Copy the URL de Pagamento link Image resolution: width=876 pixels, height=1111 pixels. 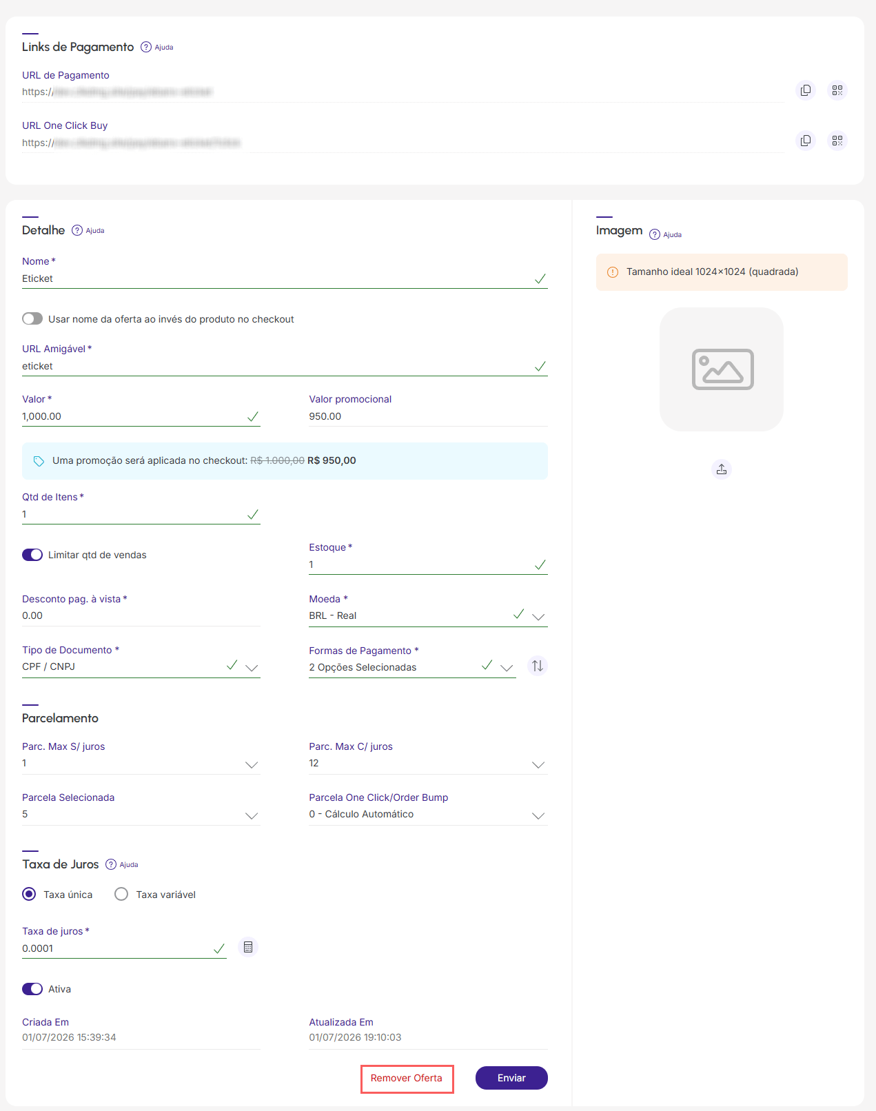(x=805, y=90)
